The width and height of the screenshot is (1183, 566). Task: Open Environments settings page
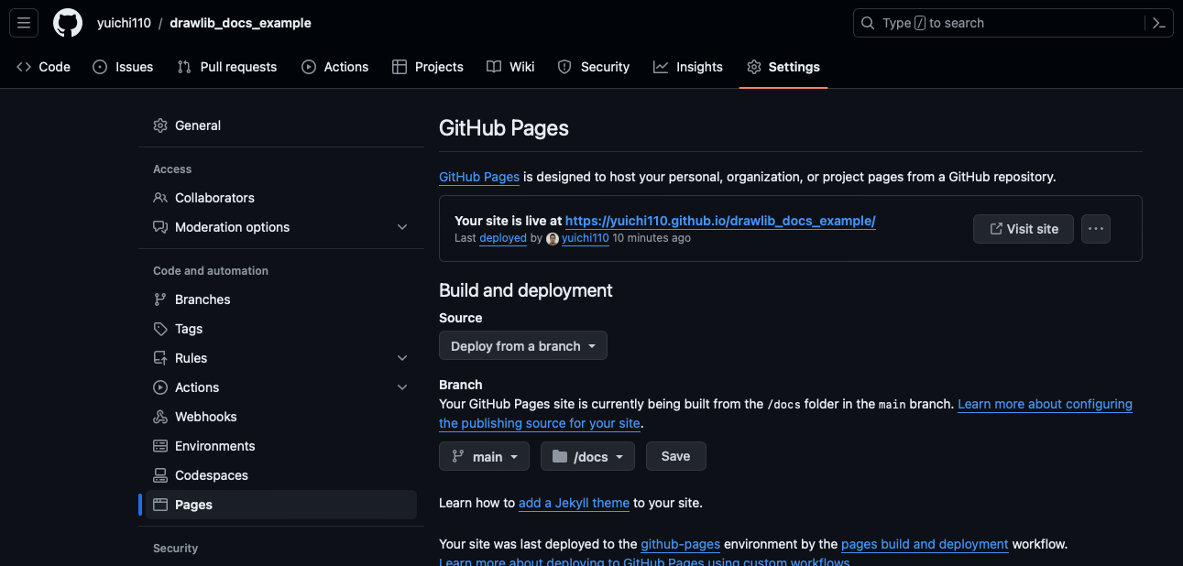[281, 446]
